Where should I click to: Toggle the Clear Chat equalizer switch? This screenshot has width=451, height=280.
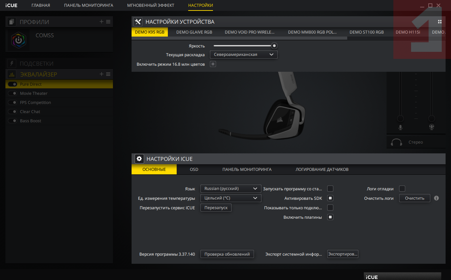13,112
